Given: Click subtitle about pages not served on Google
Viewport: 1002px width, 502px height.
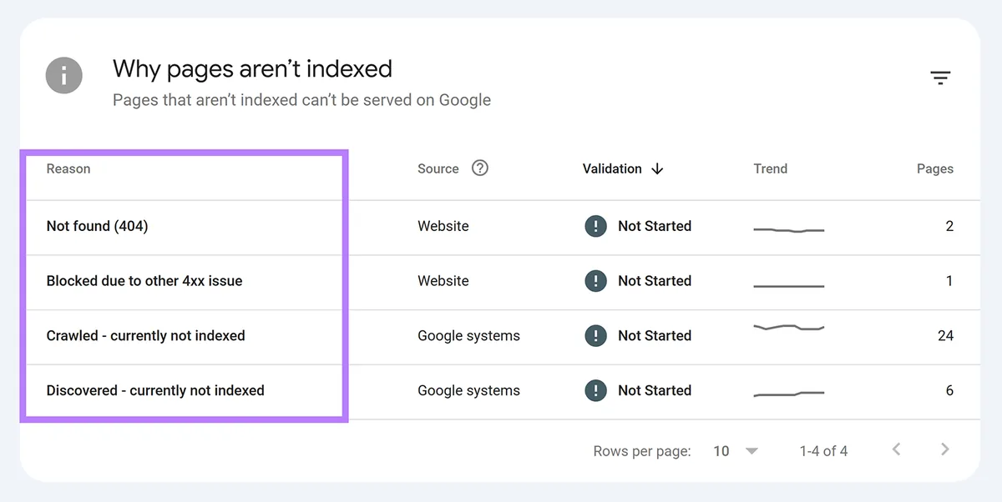Looking at the screenshot, I should pyautogui.click(x=301, y=100).
